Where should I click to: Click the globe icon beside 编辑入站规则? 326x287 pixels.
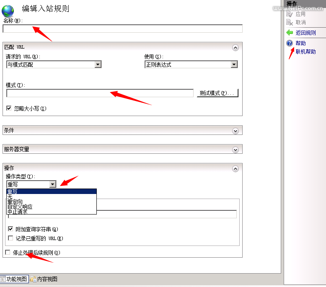pyautogui.click(x=8, y=11)
